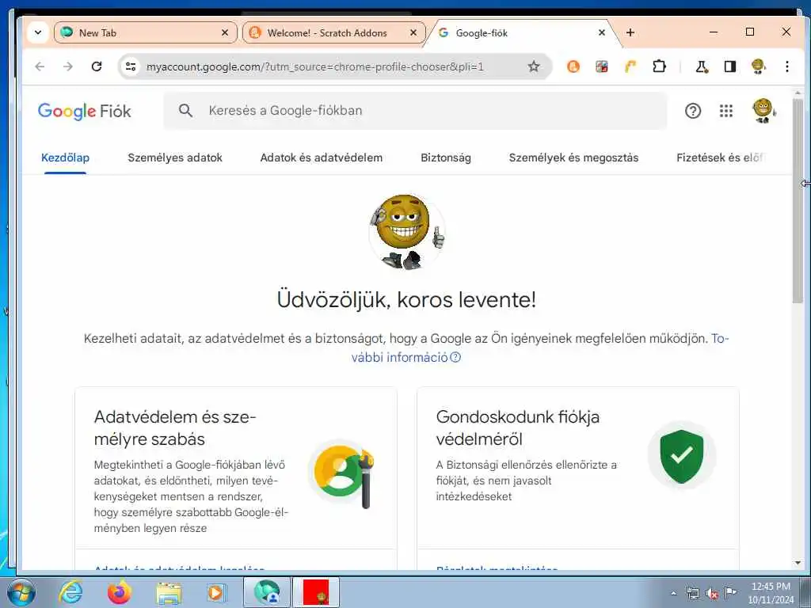
Task: Select the red window taskbar button
Action: [x=316, y=592]
